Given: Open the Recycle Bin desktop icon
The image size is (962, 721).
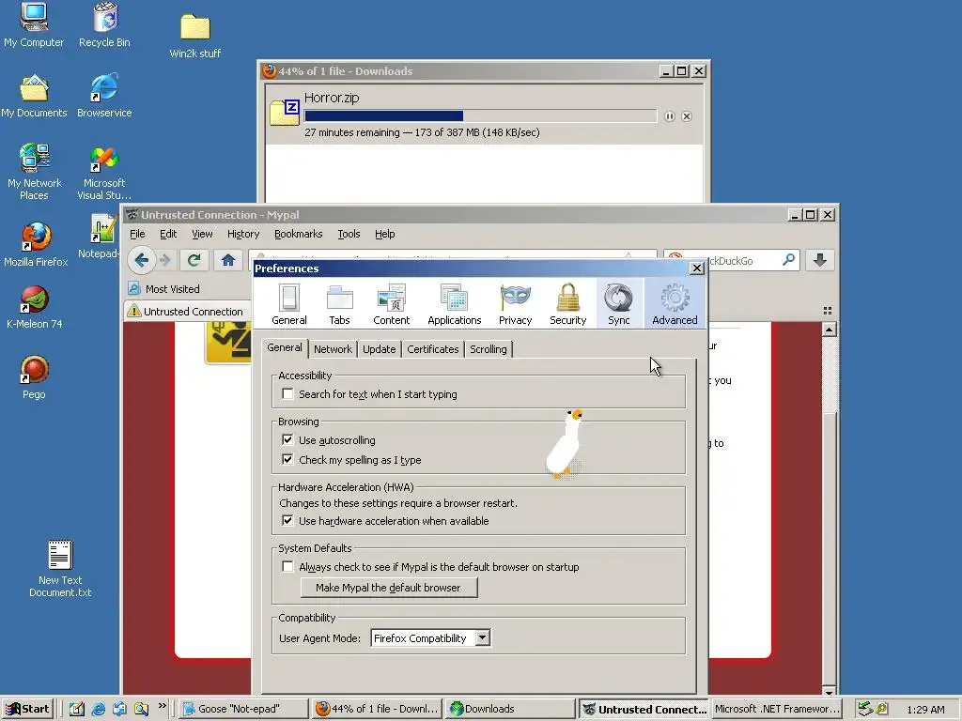Looking at the screenshot, I should [x=105, y=24].
